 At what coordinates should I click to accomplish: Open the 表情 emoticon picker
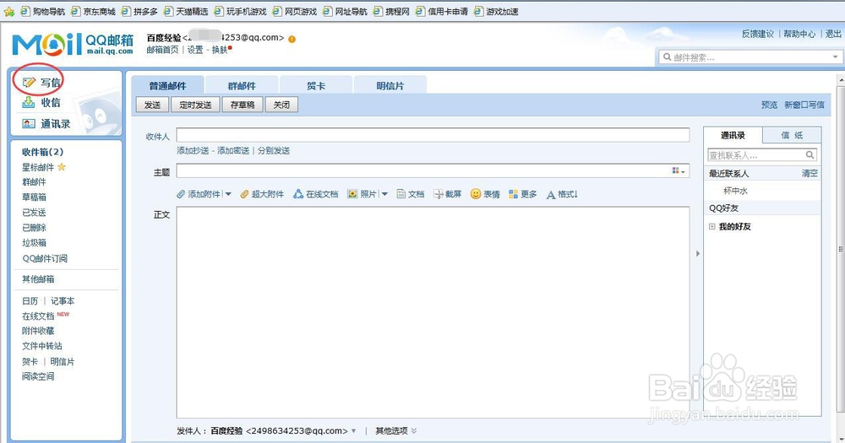point(485,194)
